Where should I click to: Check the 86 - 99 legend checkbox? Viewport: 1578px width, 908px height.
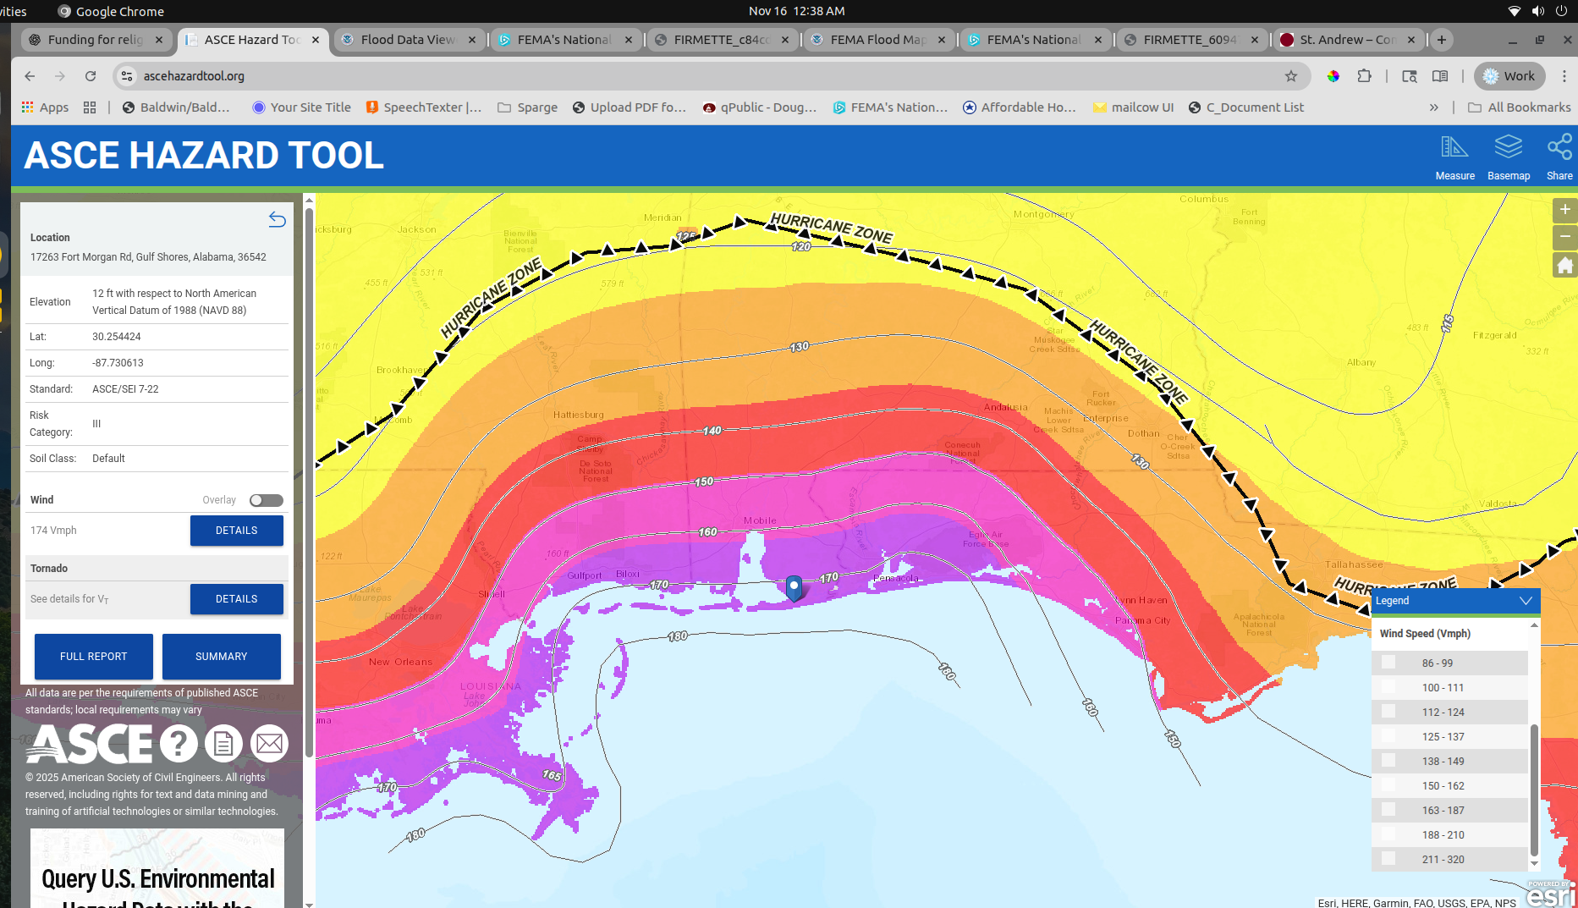[1388, 663]
